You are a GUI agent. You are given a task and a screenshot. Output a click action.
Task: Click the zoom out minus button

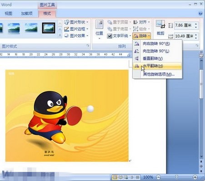[x=159, y=177]
